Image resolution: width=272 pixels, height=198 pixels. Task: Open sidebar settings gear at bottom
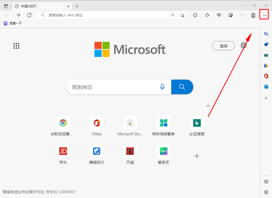tap(266, 192)
